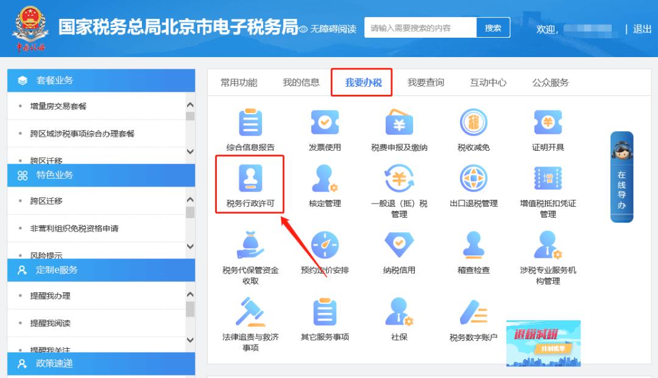Click the 政策速递 header icon
Image resolution: width=658 pixels, height=378 pixels.
[23, 363]
